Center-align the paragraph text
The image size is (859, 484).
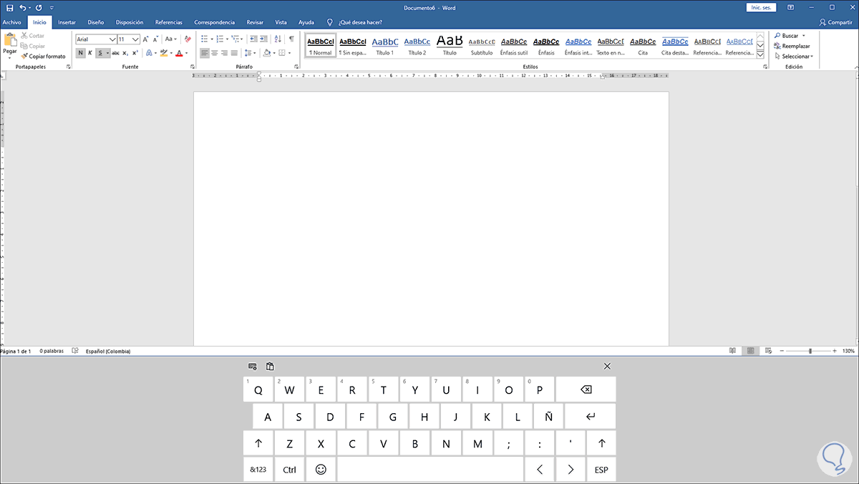tap(215, 53)
